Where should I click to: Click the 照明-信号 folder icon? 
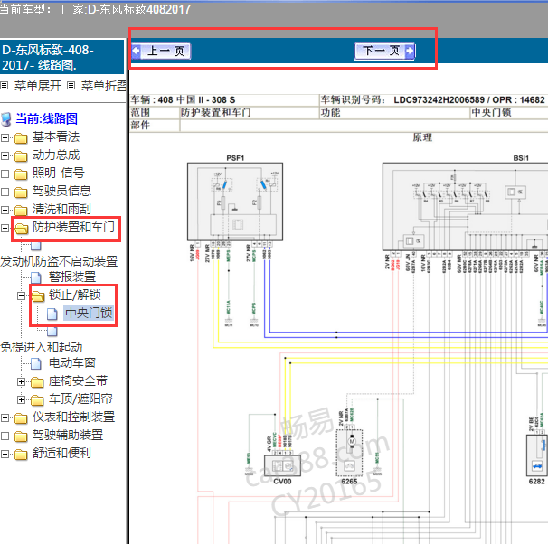point(21,174)
